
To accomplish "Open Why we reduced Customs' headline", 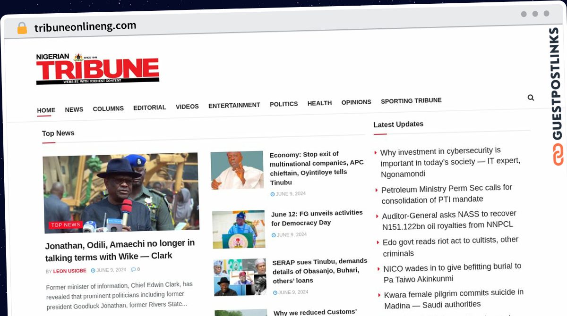I will pyautogui.click(x=316, y=312).
